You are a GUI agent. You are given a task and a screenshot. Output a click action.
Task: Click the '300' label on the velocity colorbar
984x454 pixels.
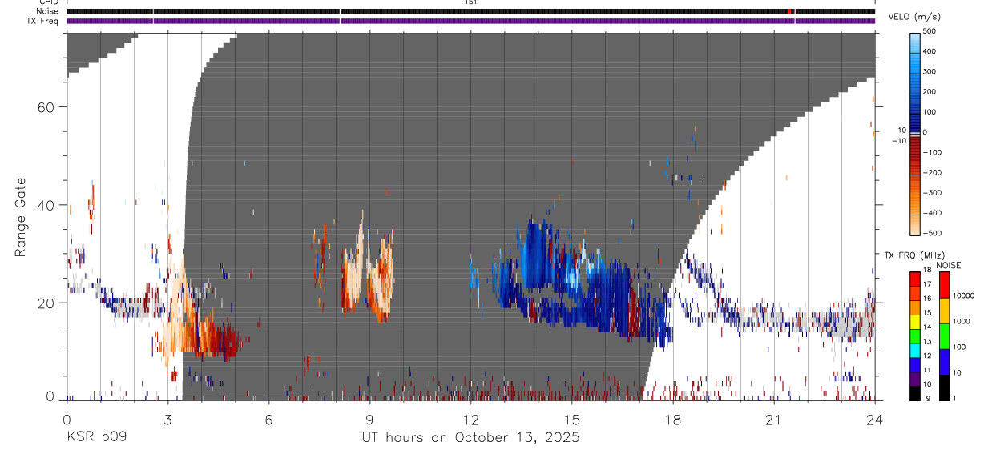pos(930,71)
